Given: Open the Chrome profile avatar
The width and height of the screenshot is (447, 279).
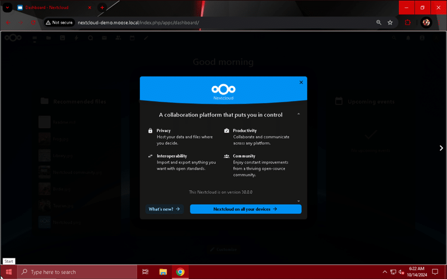Looking at the screenshot, I should coord(426,22).
